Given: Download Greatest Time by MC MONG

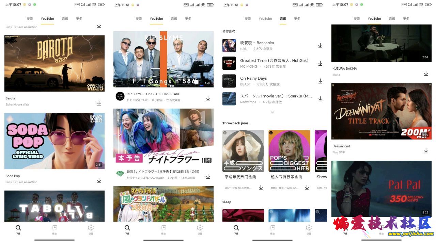Looking at the screenshot, I should (320, 63).
